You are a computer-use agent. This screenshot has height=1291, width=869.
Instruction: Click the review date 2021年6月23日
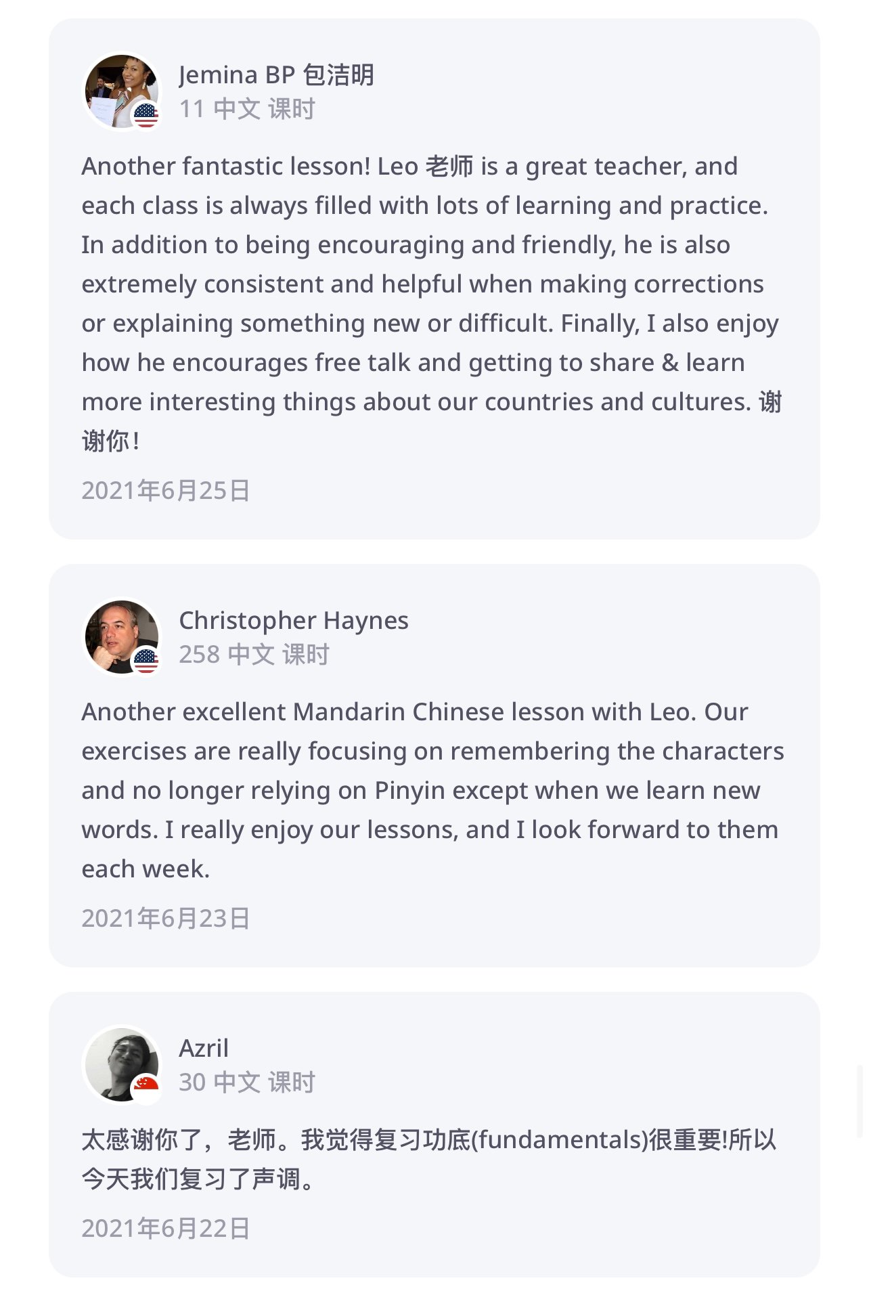[166, 919]
